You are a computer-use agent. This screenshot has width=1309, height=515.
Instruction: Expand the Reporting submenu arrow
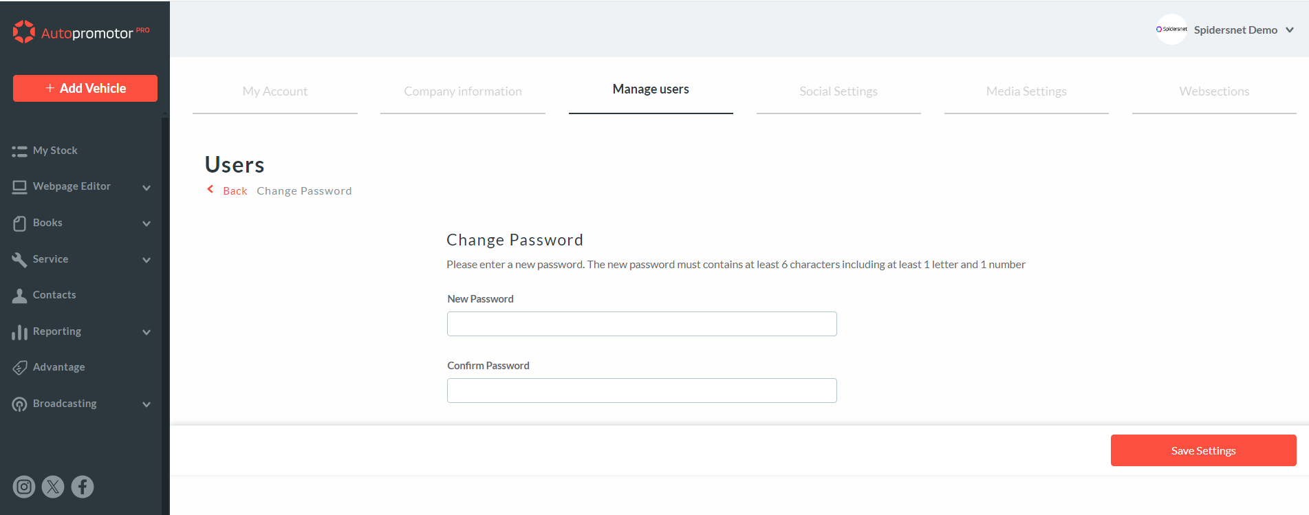pos(147,332)
